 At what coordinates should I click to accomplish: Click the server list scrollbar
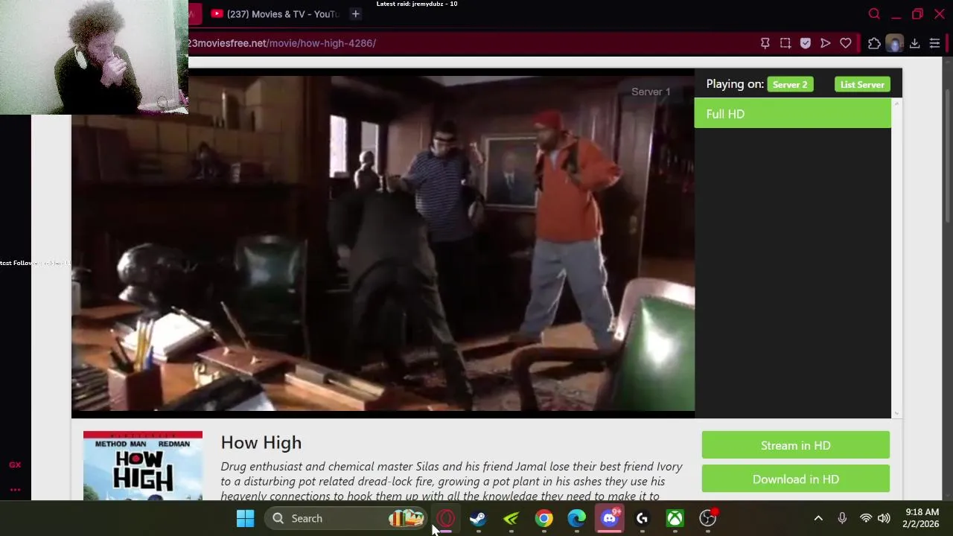tap(896, 258)
